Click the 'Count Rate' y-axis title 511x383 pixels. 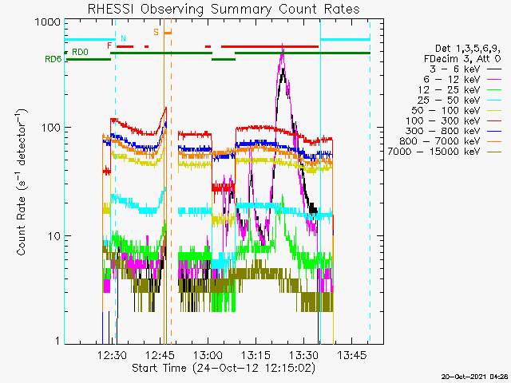pos(22,183)
